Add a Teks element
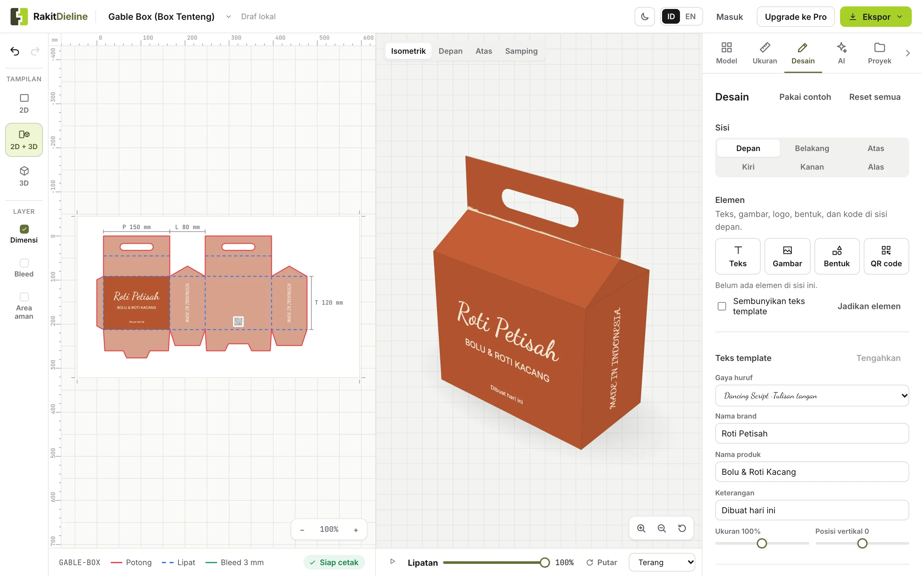This screenshot has width=922, height=576. point(738,256)
